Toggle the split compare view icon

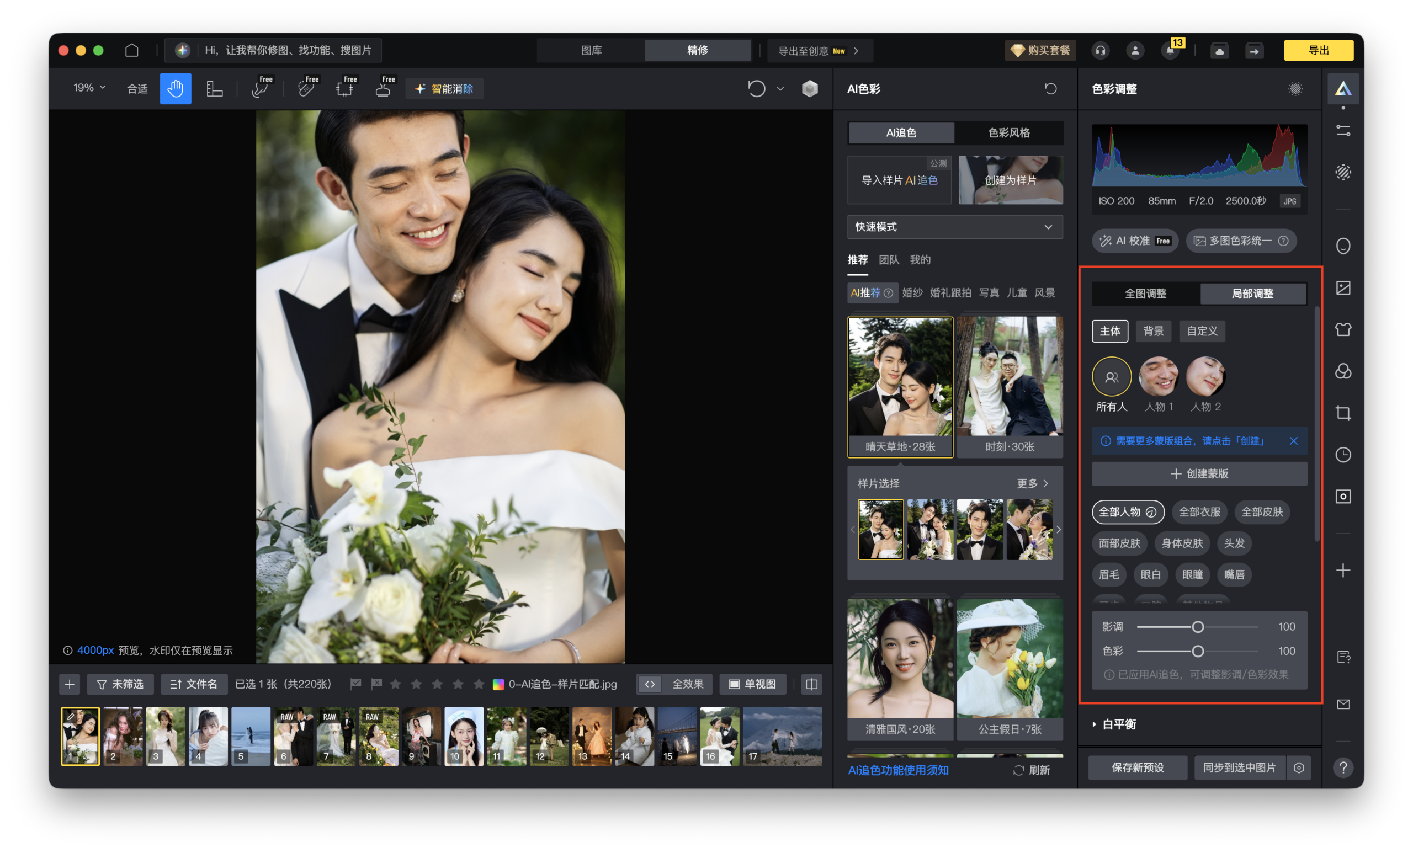[x=811, y=684]
